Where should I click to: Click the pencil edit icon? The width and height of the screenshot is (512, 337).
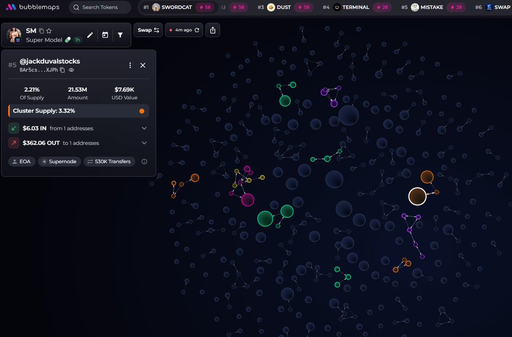(x=90, y=35)
